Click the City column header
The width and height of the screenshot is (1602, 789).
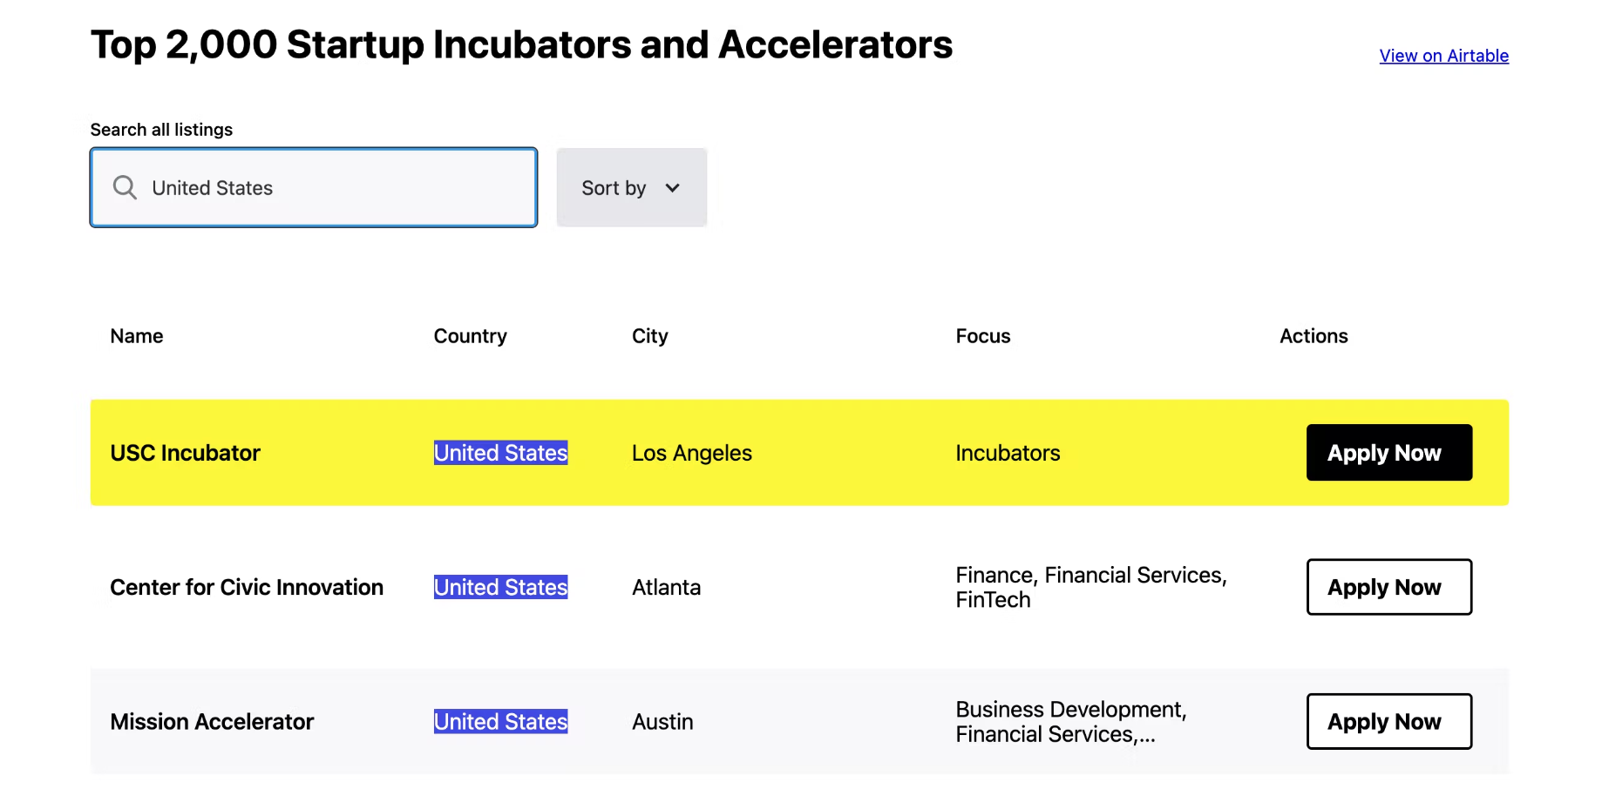click(649, 336)
